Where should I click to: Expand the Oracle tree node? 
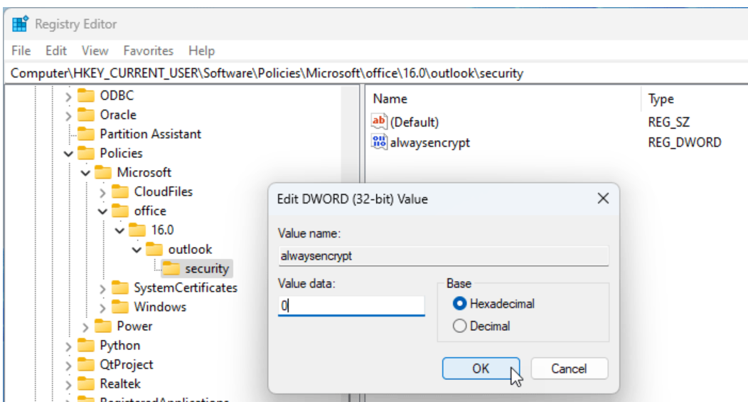[68, 116]
